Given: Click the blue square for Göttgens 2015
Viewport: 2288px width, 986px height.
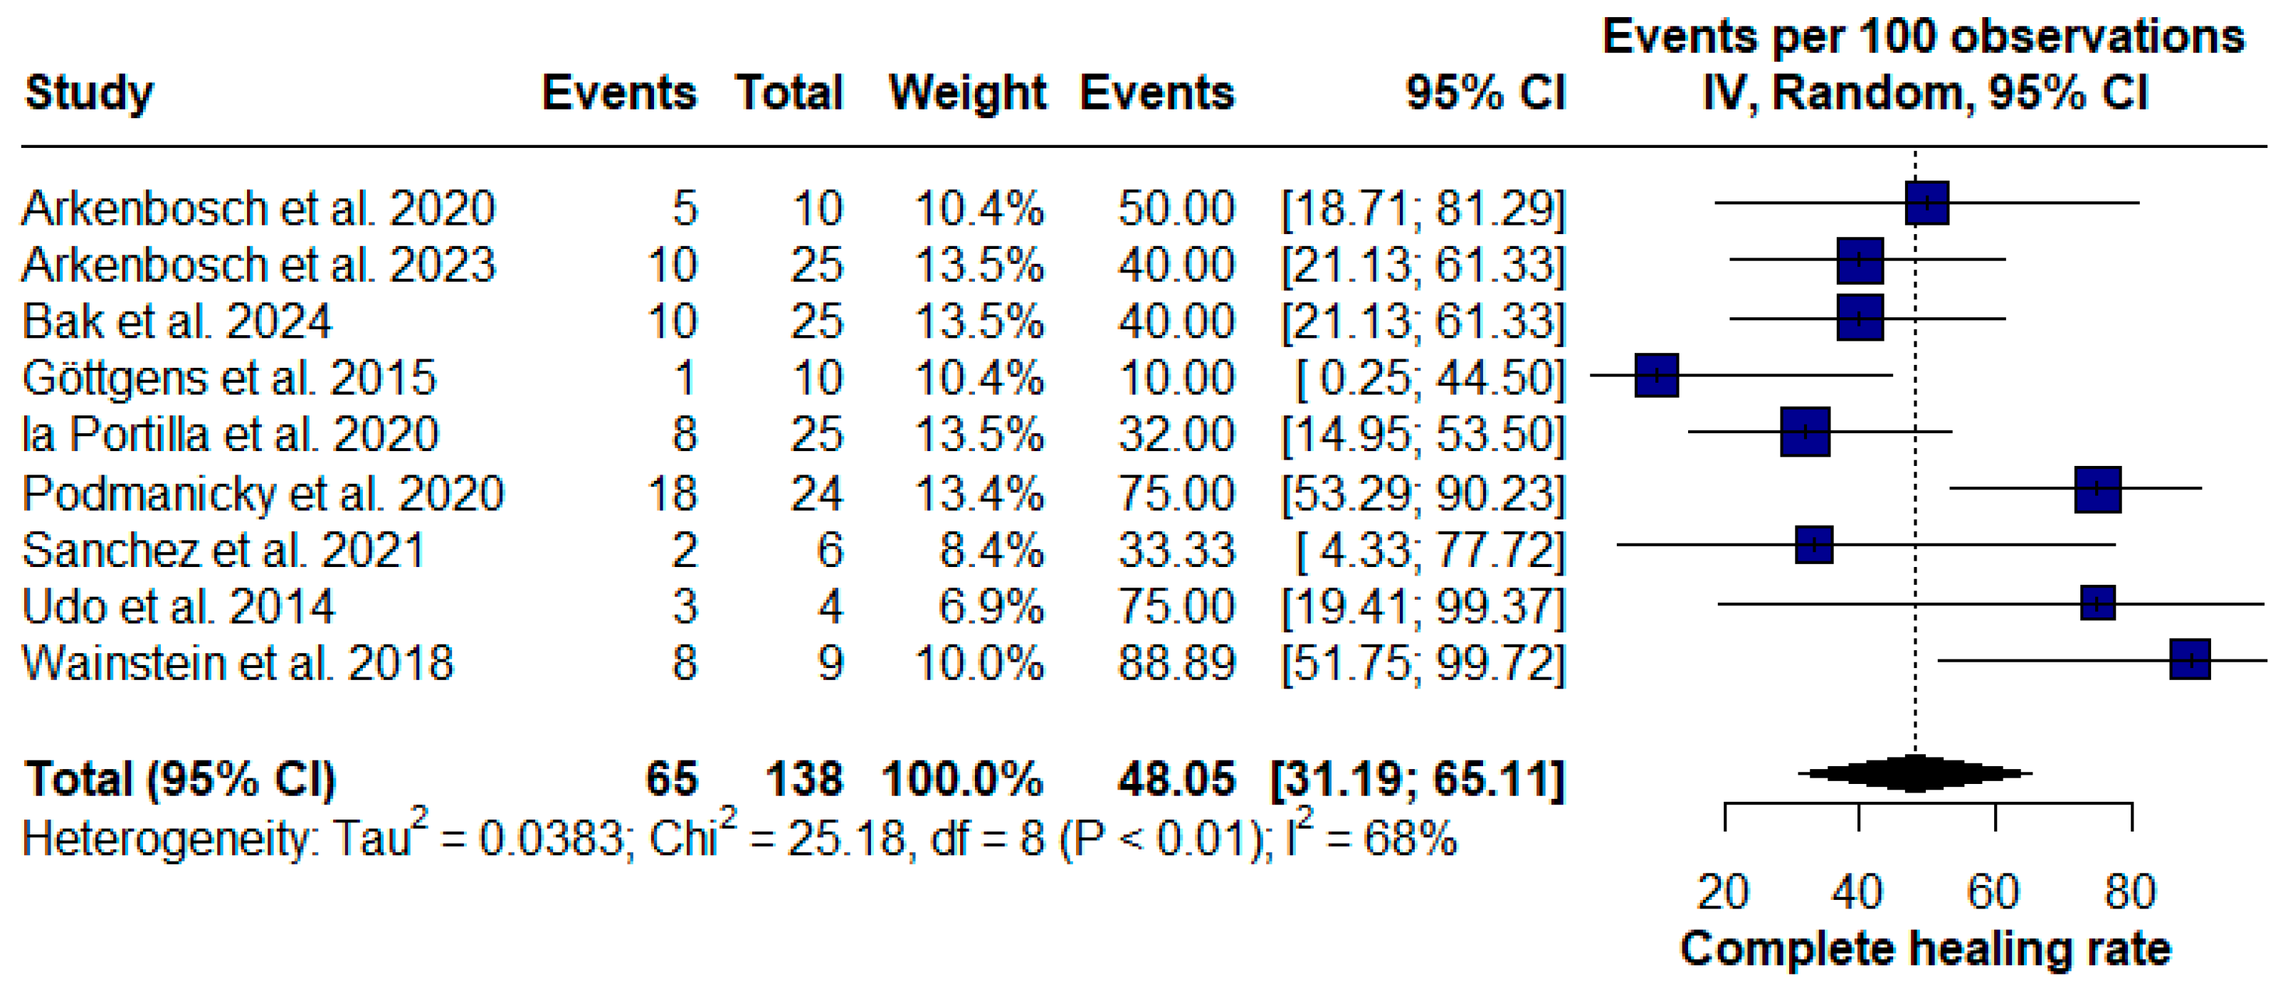Looking at the screenshot, I should 1657,376.
